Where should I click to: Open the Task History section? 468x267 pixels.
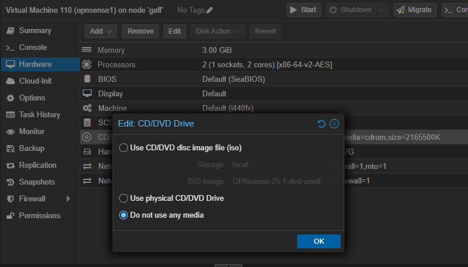click(40, 115)
